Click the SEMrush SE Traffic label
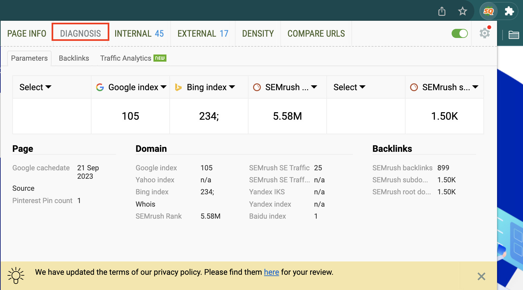Viewport: 523px width, 290px height. pyautogui.click(x=279, y=168)
